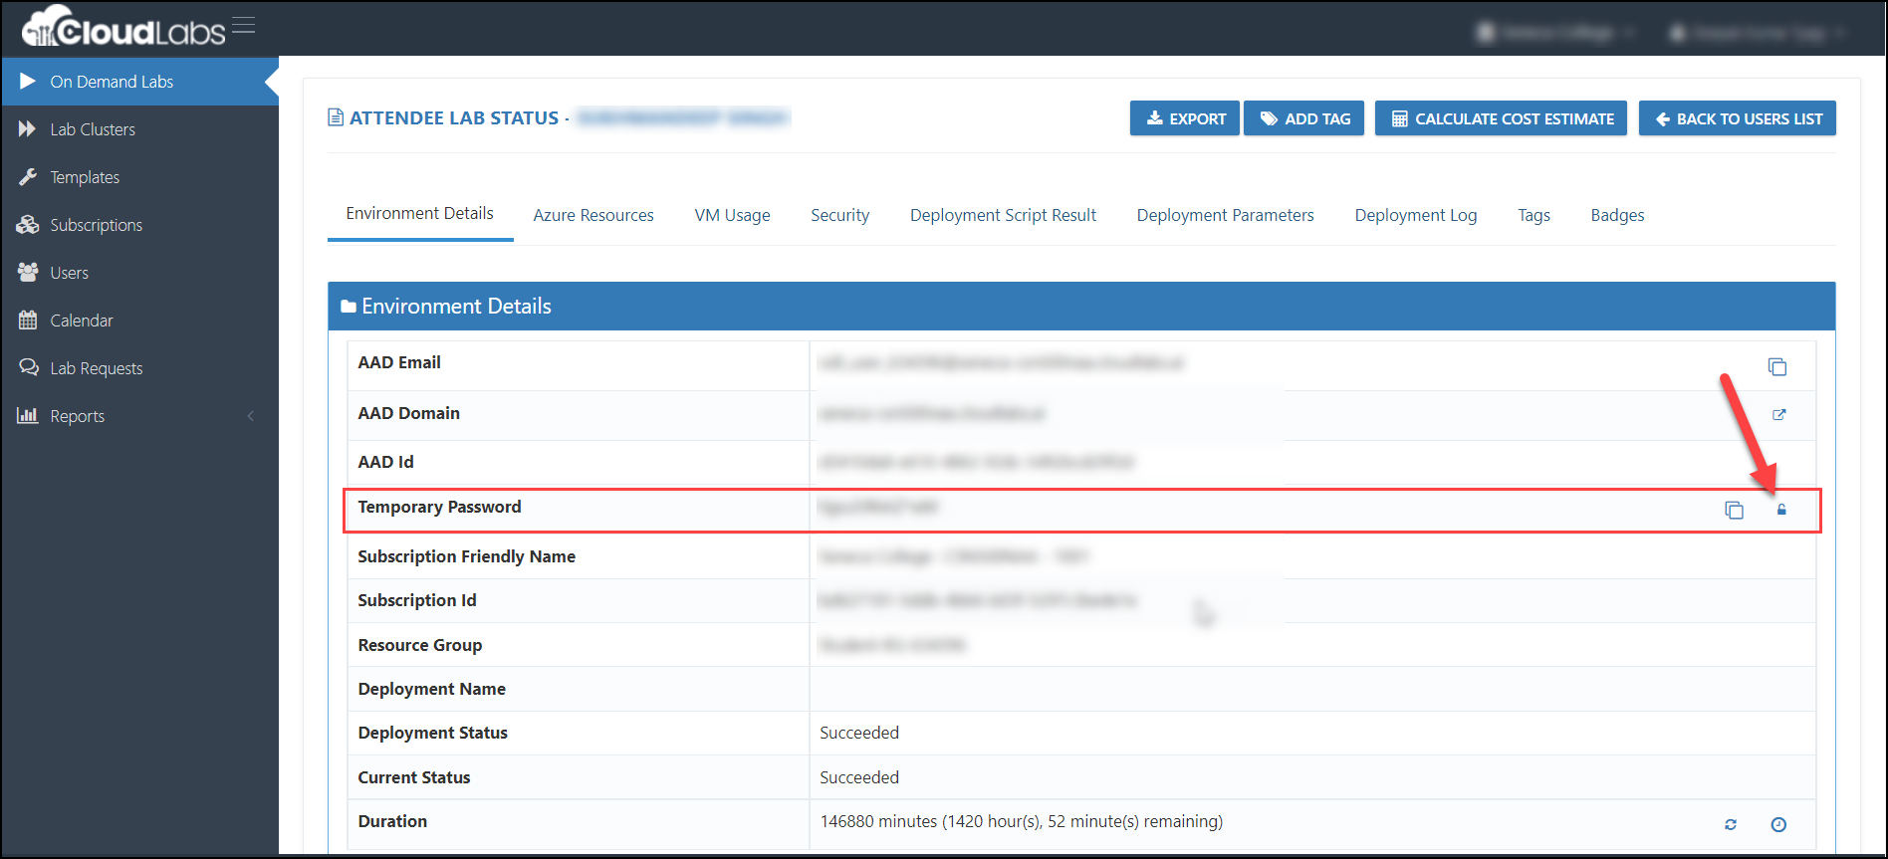Click the Reports bar chart icon
This screenshot has width=1888, height=859.
(x=28, y=415)
